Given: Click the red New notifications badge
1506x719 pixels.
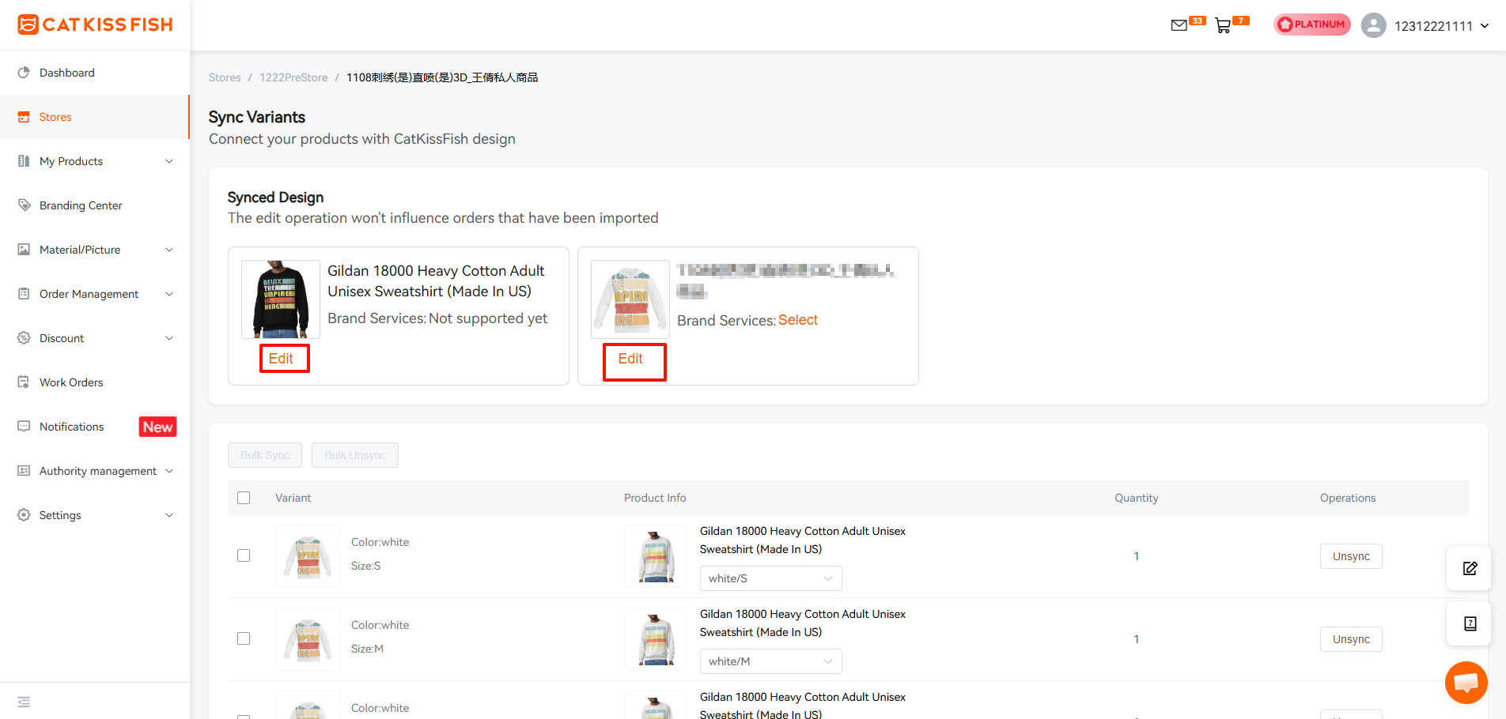Looking at the screenshot, I should (158, 427).
